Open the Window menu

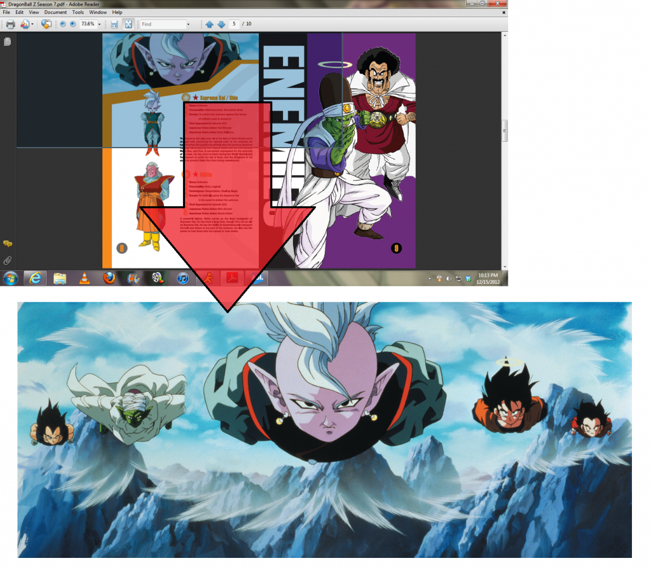(98, 13)
